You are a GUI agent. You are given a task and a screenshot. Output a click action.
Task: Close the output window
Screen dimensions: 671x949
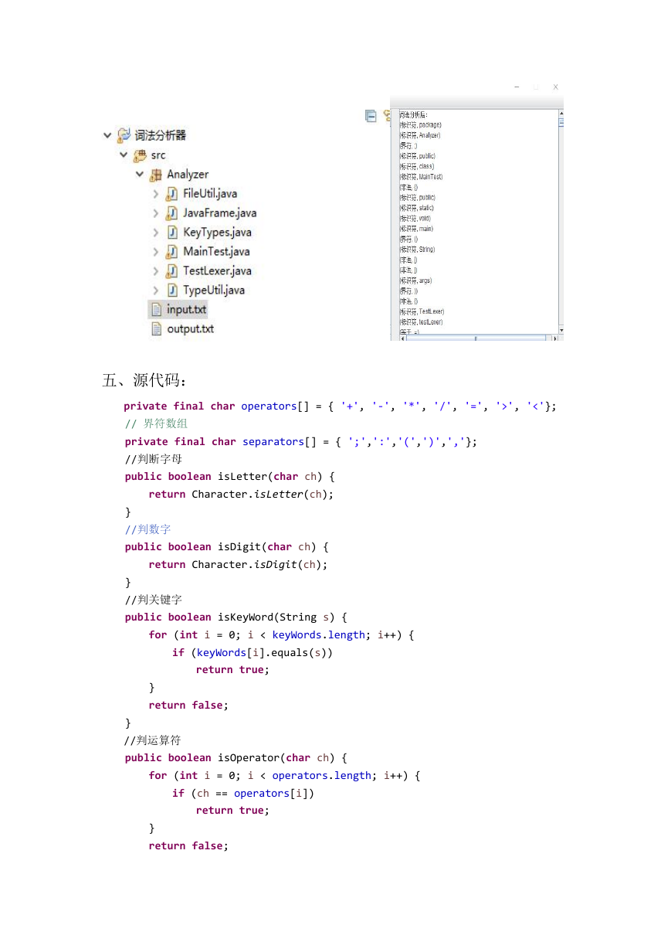point(555,87)
